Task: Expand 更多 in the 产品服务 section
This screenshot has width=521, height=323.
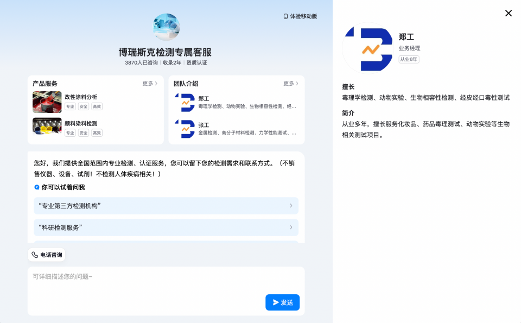Action: pyautogui.click(x=150, y=84)
